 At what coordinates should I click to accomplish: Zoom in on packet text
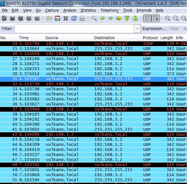pyautogui.click(x=168, y=19)
